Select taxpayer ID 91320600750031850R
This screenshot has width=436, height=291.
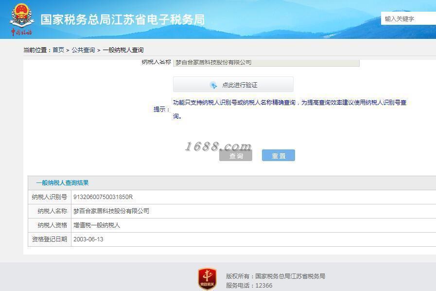click(103, 197)
